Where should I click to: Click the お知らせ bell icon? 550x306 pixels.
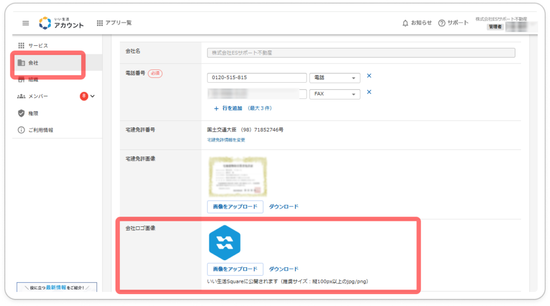tap(406, 23)
